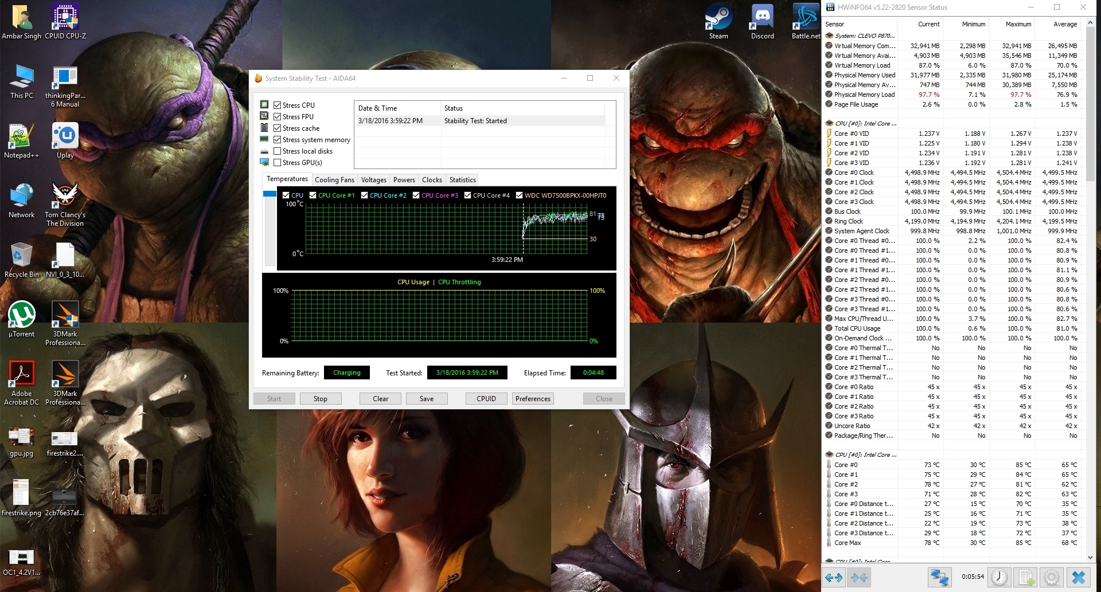Click the Average column header in HWiNFO
This screenshot has width=1101, height=592.
pos(1057,24)
